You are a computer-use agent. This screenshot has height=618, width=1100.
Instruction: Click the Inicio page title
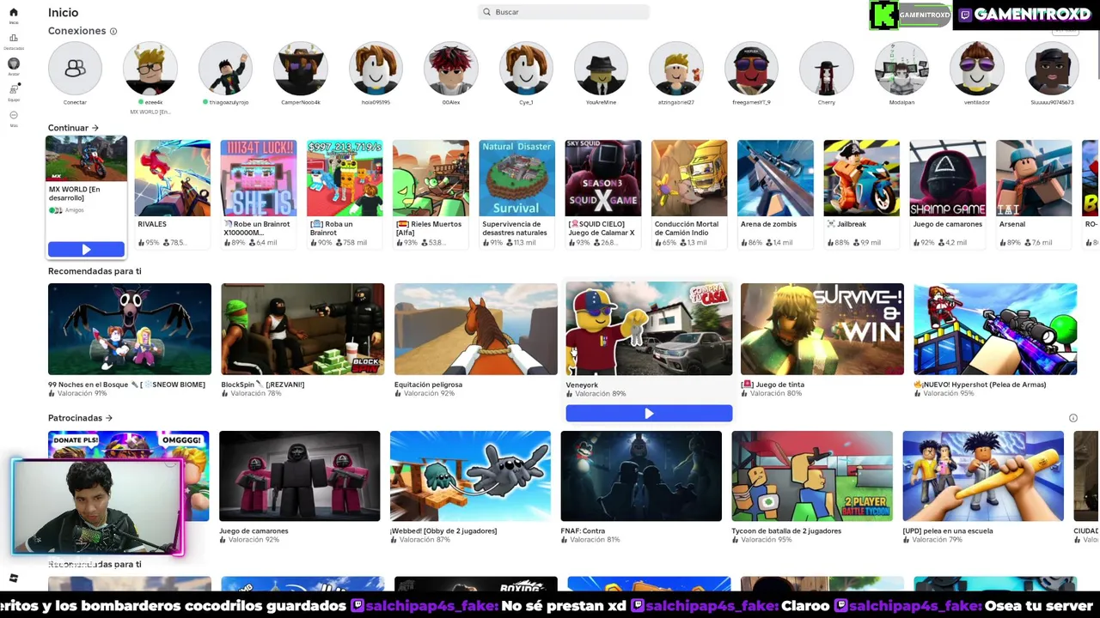click(x=63, y=13)
